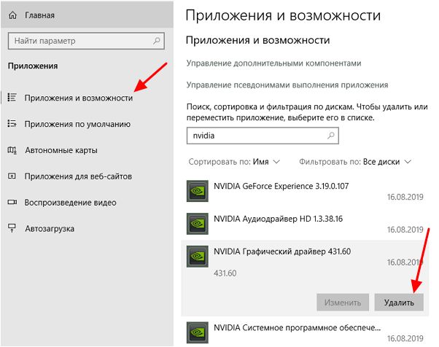Open Управление дополнительными компонентами link
439x347 pixels.
click(x=273, y=63)
